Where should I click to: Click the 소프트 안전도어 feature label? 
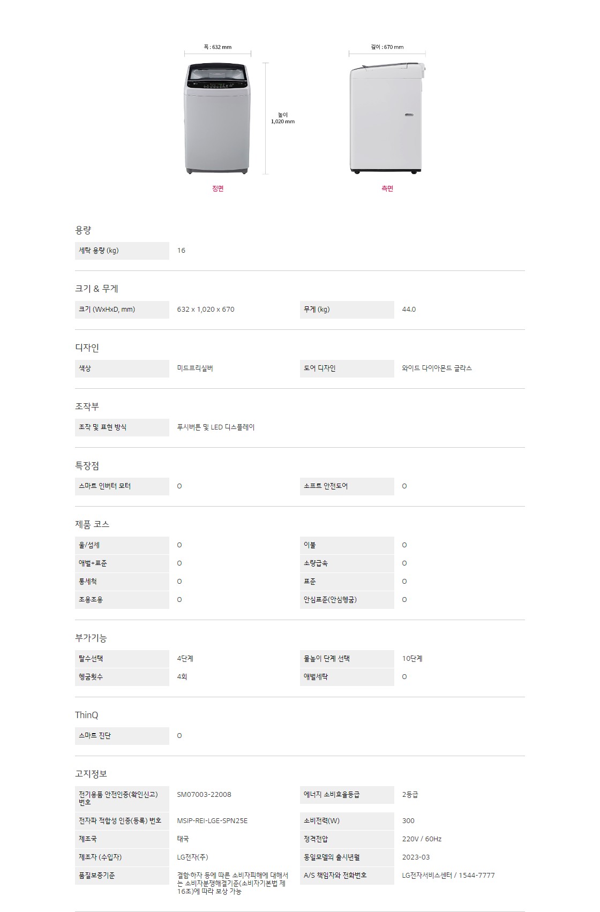tap(326, 486)
